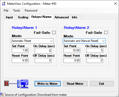Click the Exit button
119x97 pixels.
coord(102,83)
